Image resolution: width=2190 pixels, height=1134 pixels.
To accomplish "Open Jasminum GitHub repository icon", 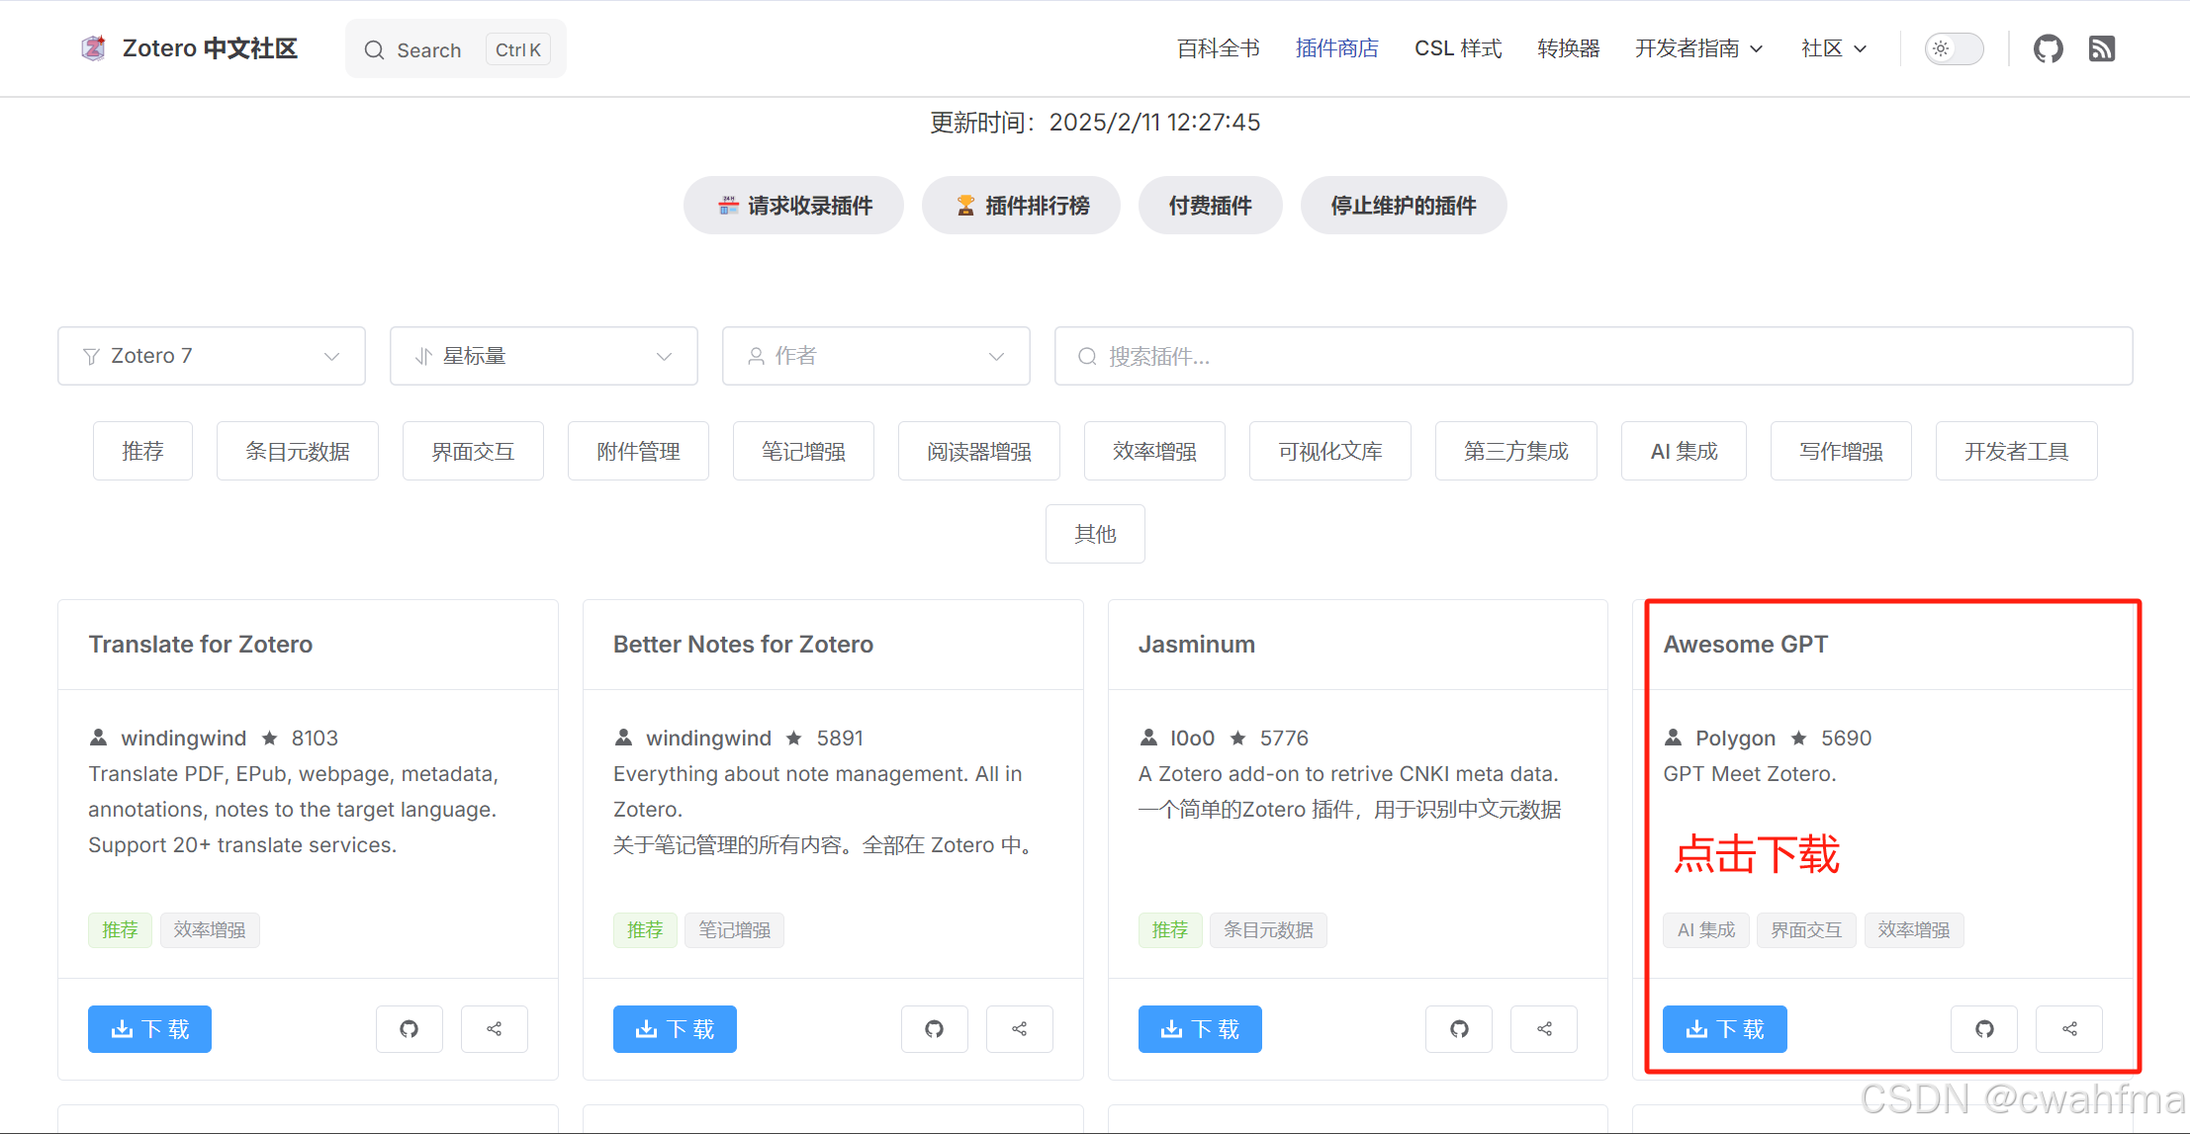I will point(1458,1029).
